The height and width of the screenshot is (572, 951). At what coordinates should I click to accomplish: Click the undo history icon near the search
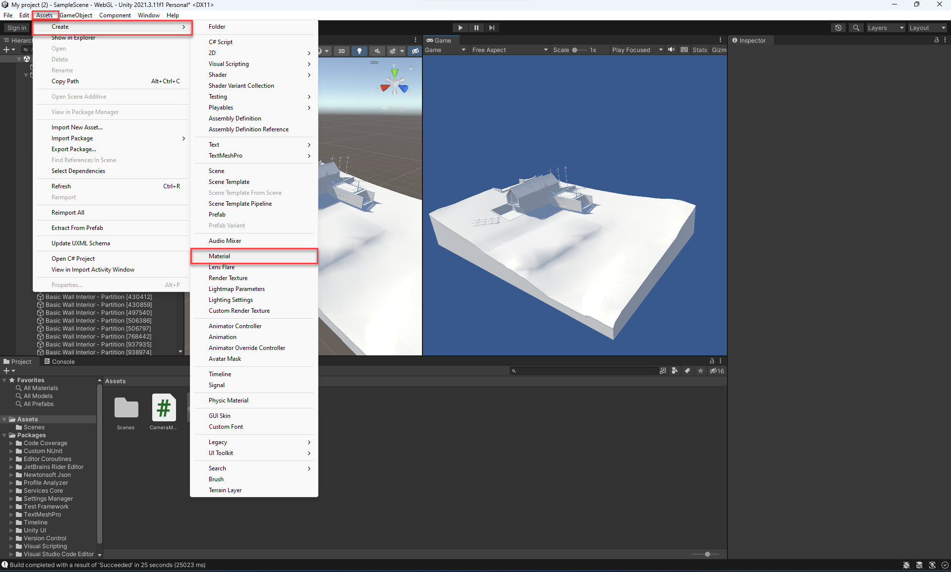click(838, 28)
